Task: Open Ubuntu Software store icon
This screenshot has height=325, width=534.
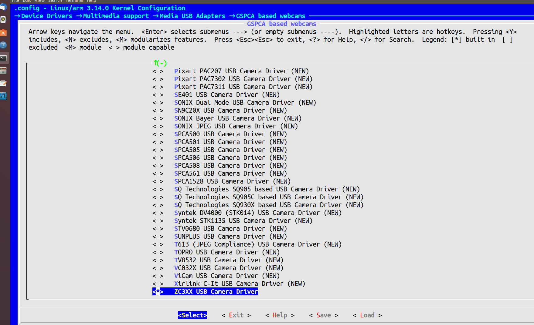Action: [x=3, y=32]
